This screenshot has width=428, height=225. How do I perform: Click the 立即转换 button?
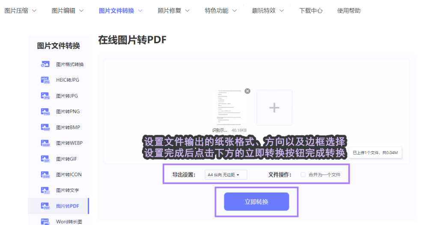pos(256,201)
